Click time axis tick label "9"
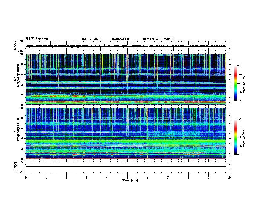This screenshot has width=258, height=199. 208,178
